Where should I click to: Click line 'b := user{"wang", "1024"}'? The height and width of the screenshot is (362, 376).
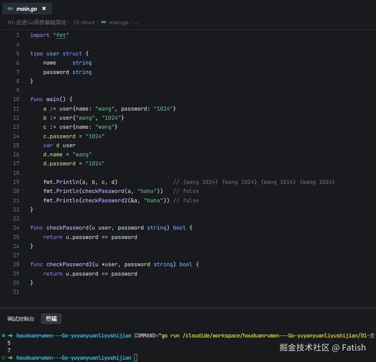[x=84, y=118]
